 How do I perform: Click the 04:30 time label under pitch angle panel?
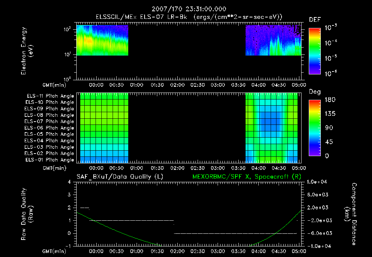[279, 168]
